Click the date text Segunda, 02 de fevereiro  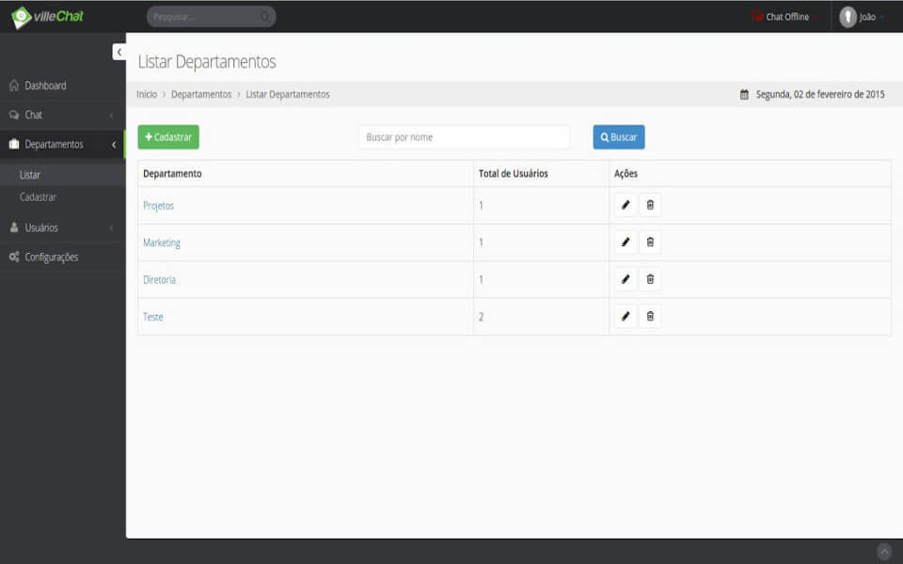pos(820,94)
